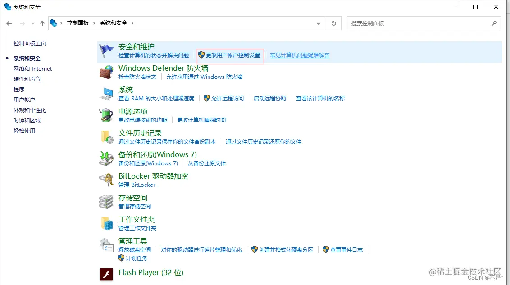
Task: Expand chevron after 控制面板 breadcrumb
Action: pos(94,23)
